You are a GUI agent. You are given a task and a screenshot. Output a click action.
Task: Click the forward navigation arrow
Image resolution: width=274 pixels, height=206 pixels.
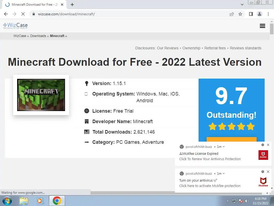point(14,14)
